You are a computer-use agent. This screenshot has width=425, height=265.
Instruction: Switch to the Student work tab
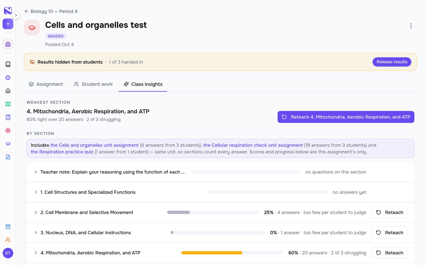click(93, 84)
